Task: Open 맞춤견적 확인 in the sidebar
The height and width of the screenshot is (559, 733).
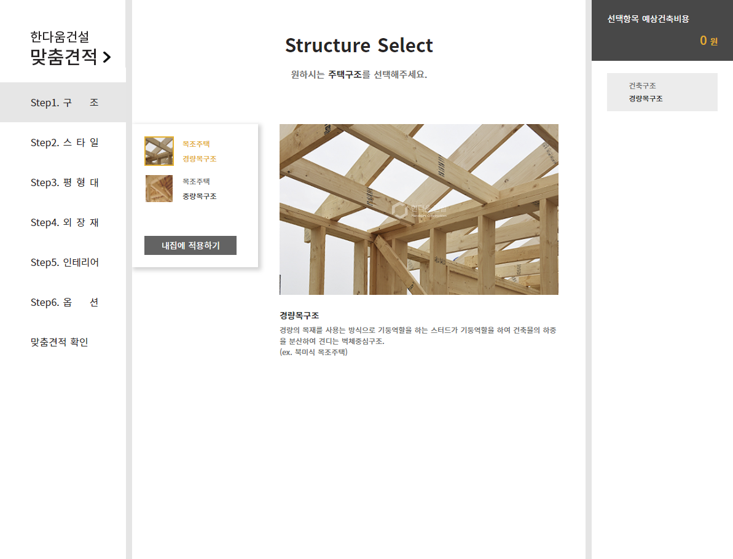Action: tap(60, 342)
